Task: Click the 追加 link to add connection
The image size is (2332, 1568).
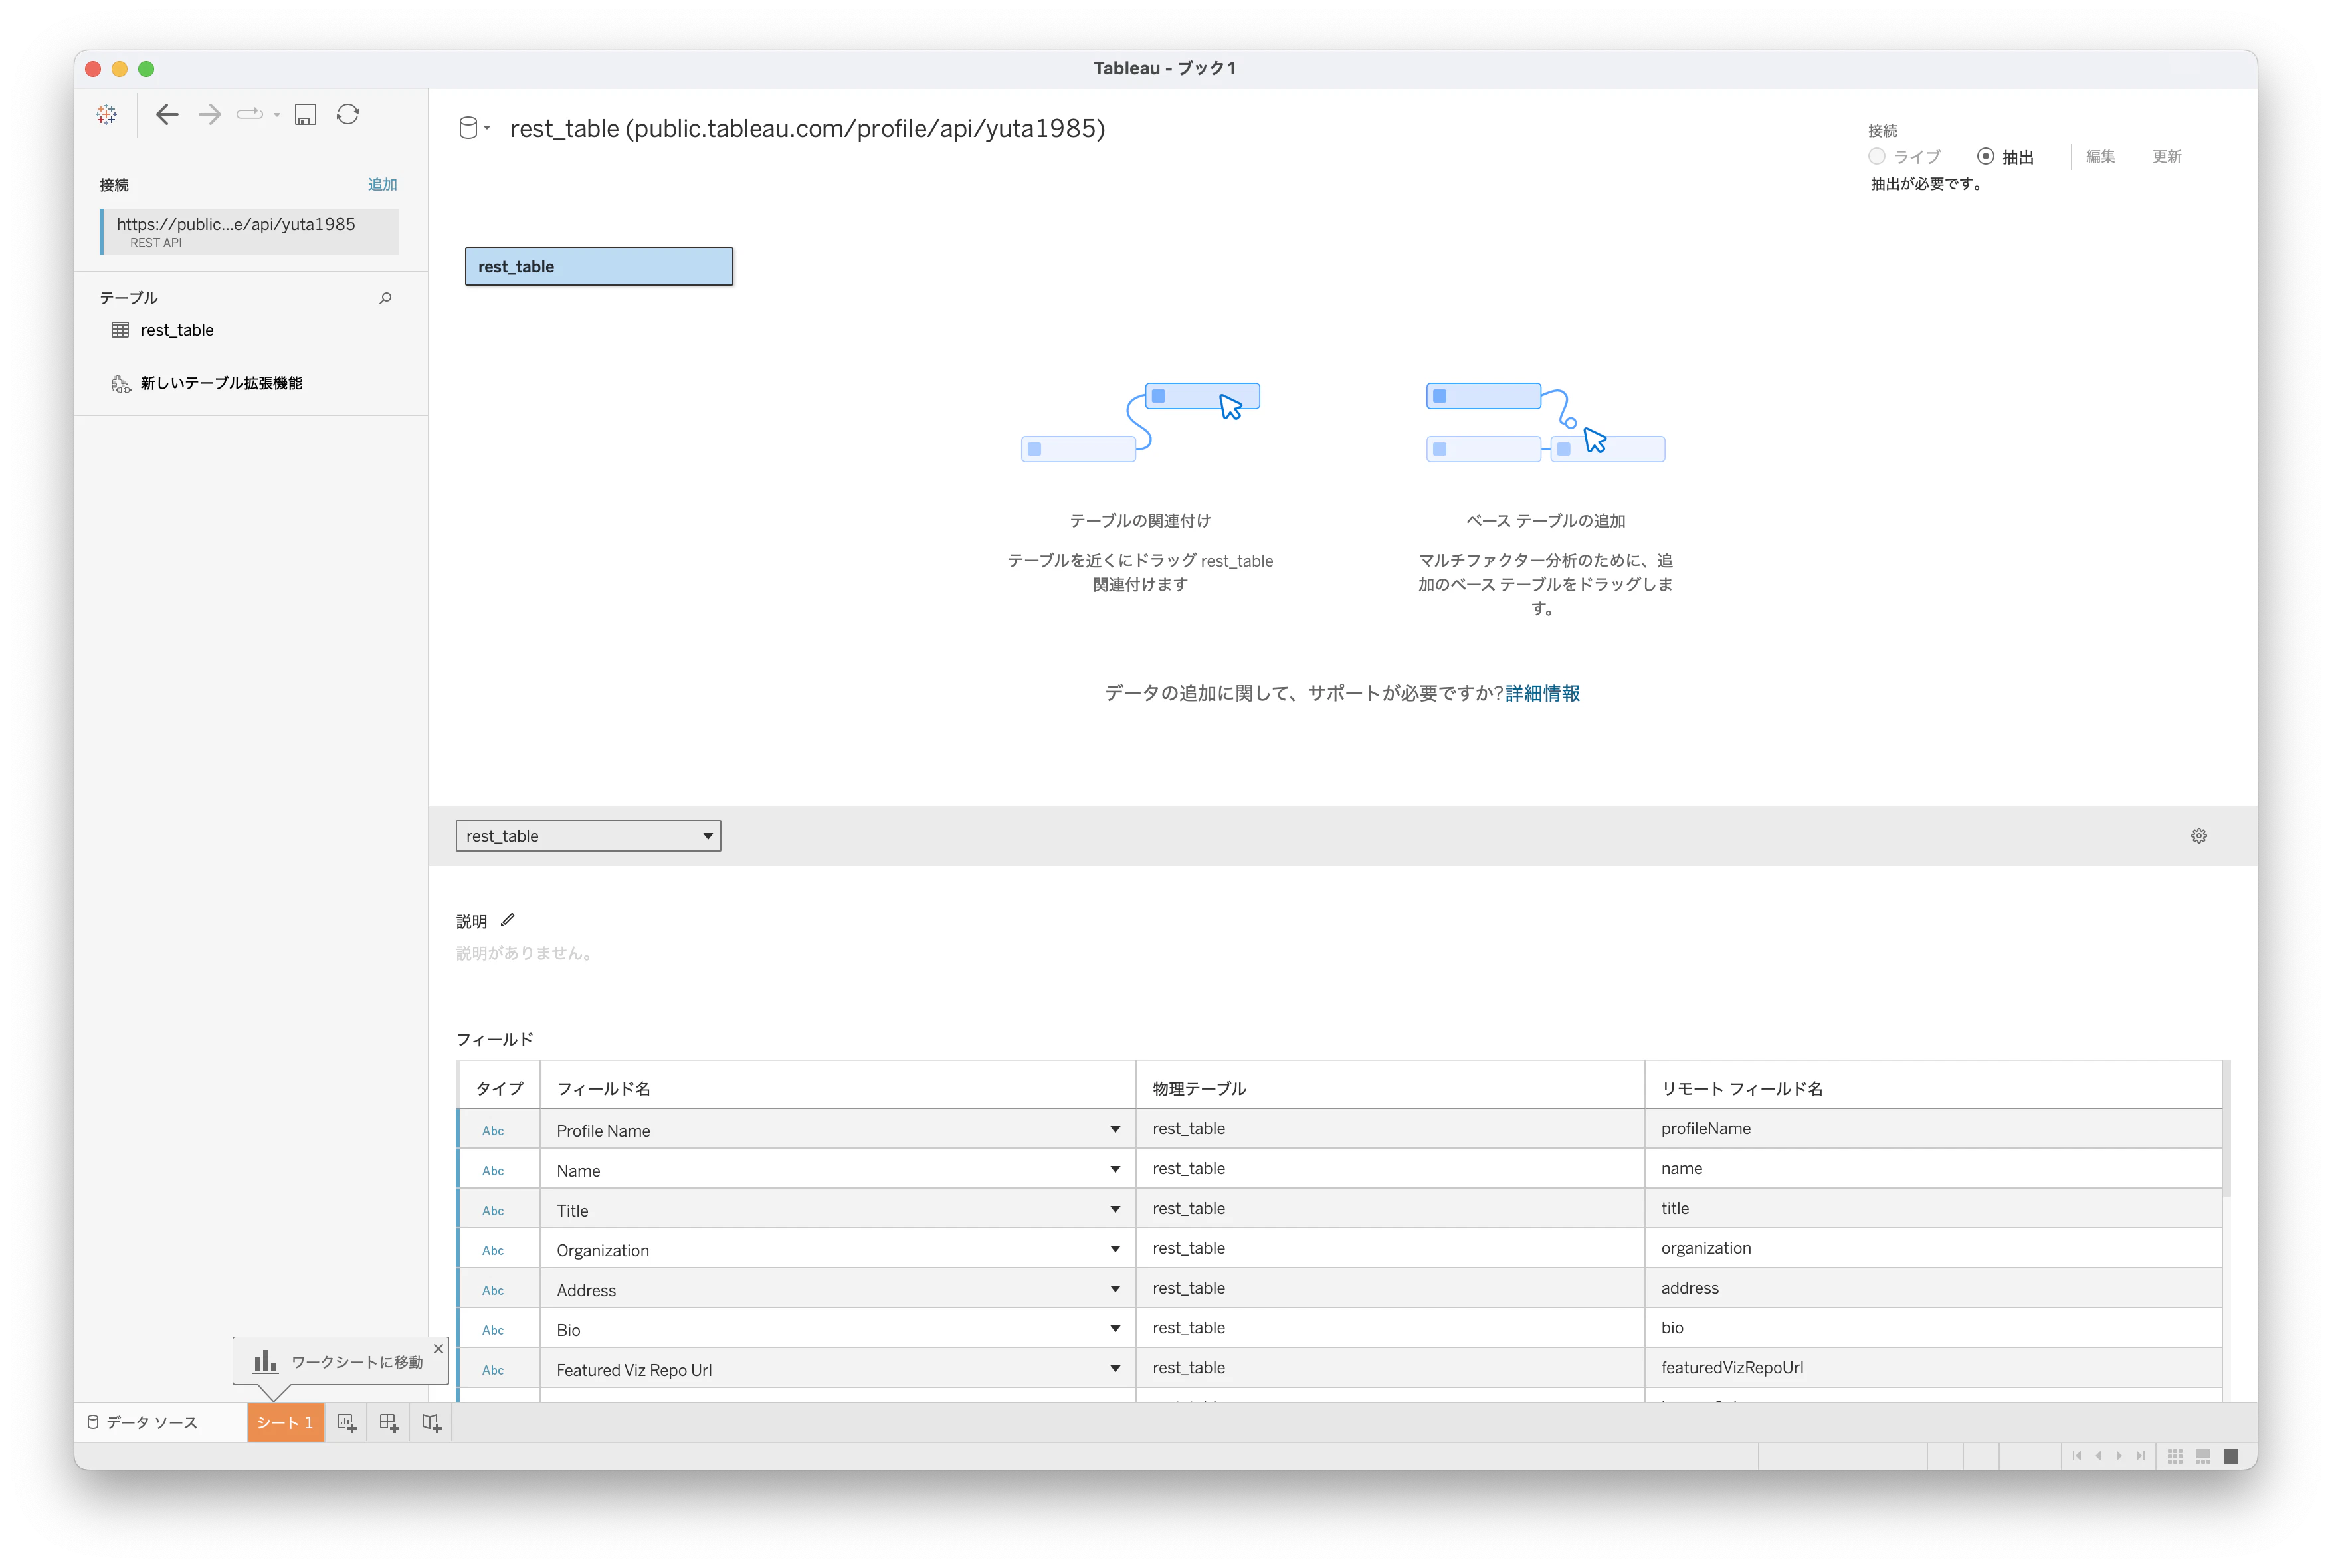Action: coord(382,184)
